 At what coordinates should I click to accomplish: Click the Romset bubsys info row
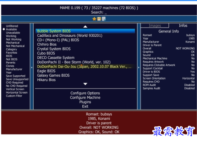click(169, 35)
